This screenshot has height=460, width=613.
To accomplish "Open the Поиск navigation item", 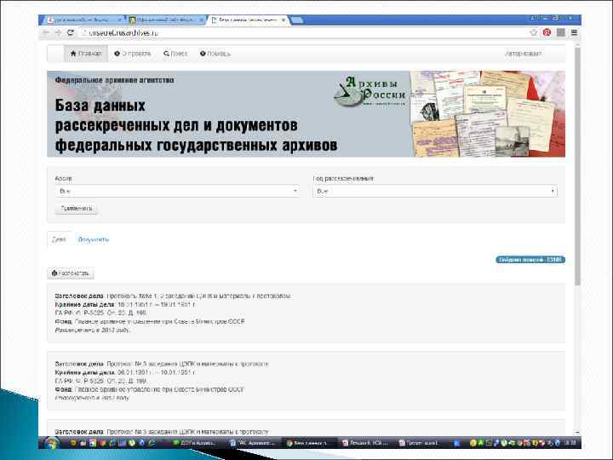I will point(175,54).
